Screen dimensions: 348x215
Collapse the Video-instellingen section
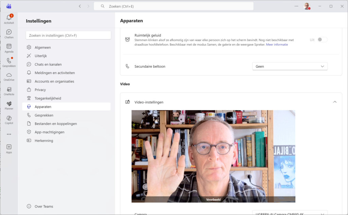coord(335,102)
